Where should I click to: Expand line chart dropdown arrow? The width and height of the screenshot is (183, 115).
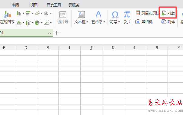42,14
